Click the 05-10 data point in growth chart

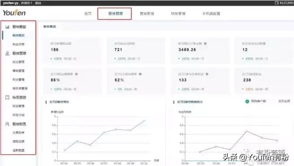point(144,121)
